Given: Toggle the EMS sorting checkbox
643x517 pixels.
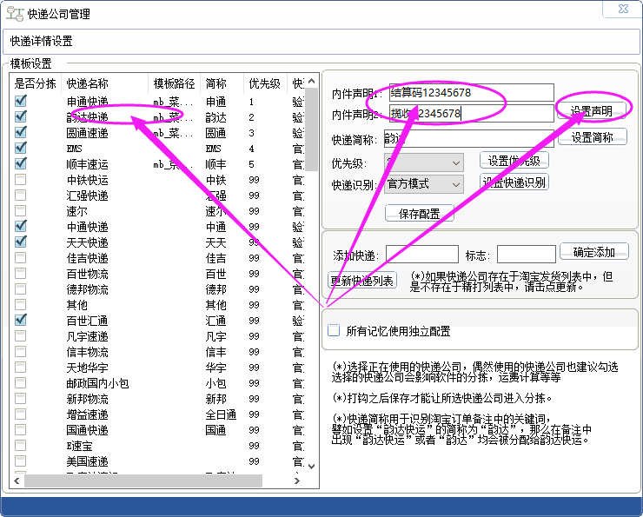Looking at the screenshot, I should pyautogui.click(x=21, y=148).
